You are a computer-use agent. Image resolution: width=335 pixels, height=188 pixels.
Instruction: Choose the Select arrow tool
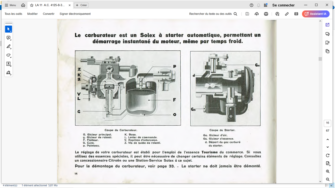pyautogui.click(x=9, y=29)
